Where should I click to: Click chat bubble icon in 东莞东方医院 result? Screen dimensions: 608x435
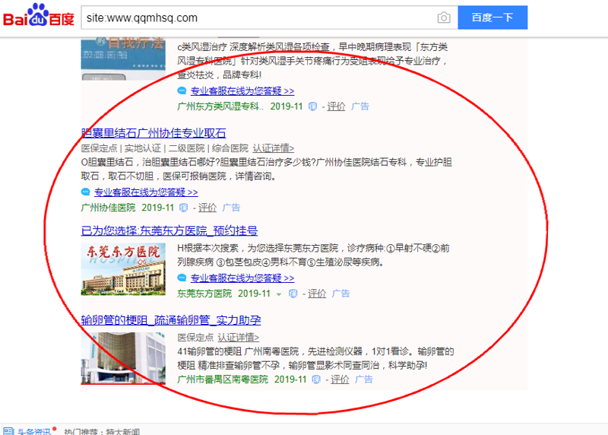pos(182,278)
